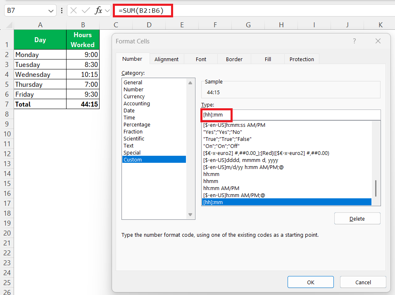This screenshot has height=295, width=395.
Task: Choose dddd, mmmm d, yyyy format
Action: pos(287,160)
